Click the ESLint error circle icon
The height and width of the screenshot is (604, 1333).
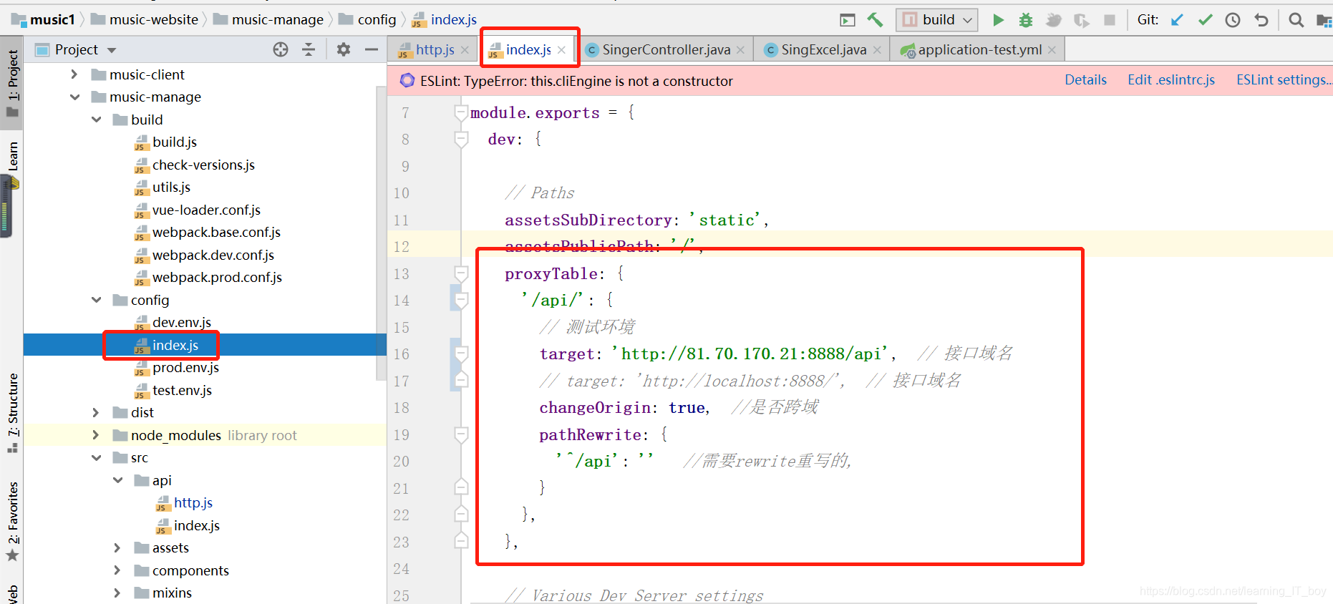407,80
